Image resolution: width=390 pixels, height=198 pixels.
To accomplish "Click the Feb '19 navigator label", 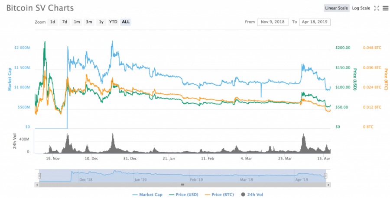I will pyautogui.click(x=196, y=180).
